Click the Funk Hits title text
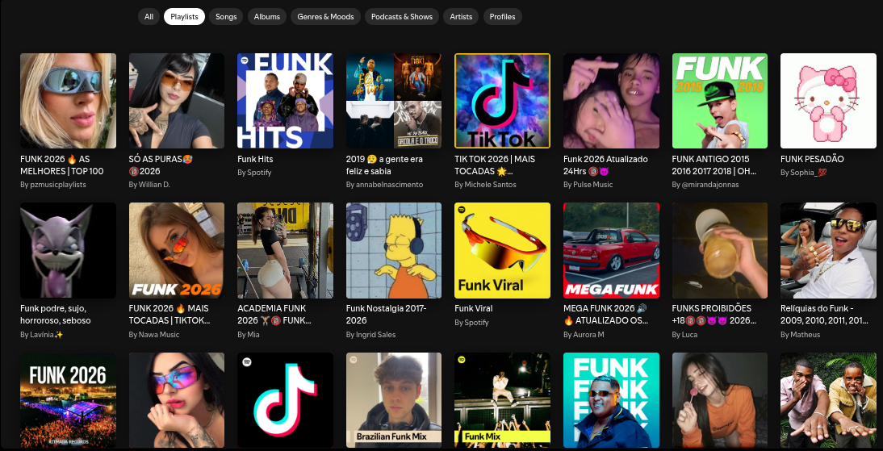 [255, 159]
